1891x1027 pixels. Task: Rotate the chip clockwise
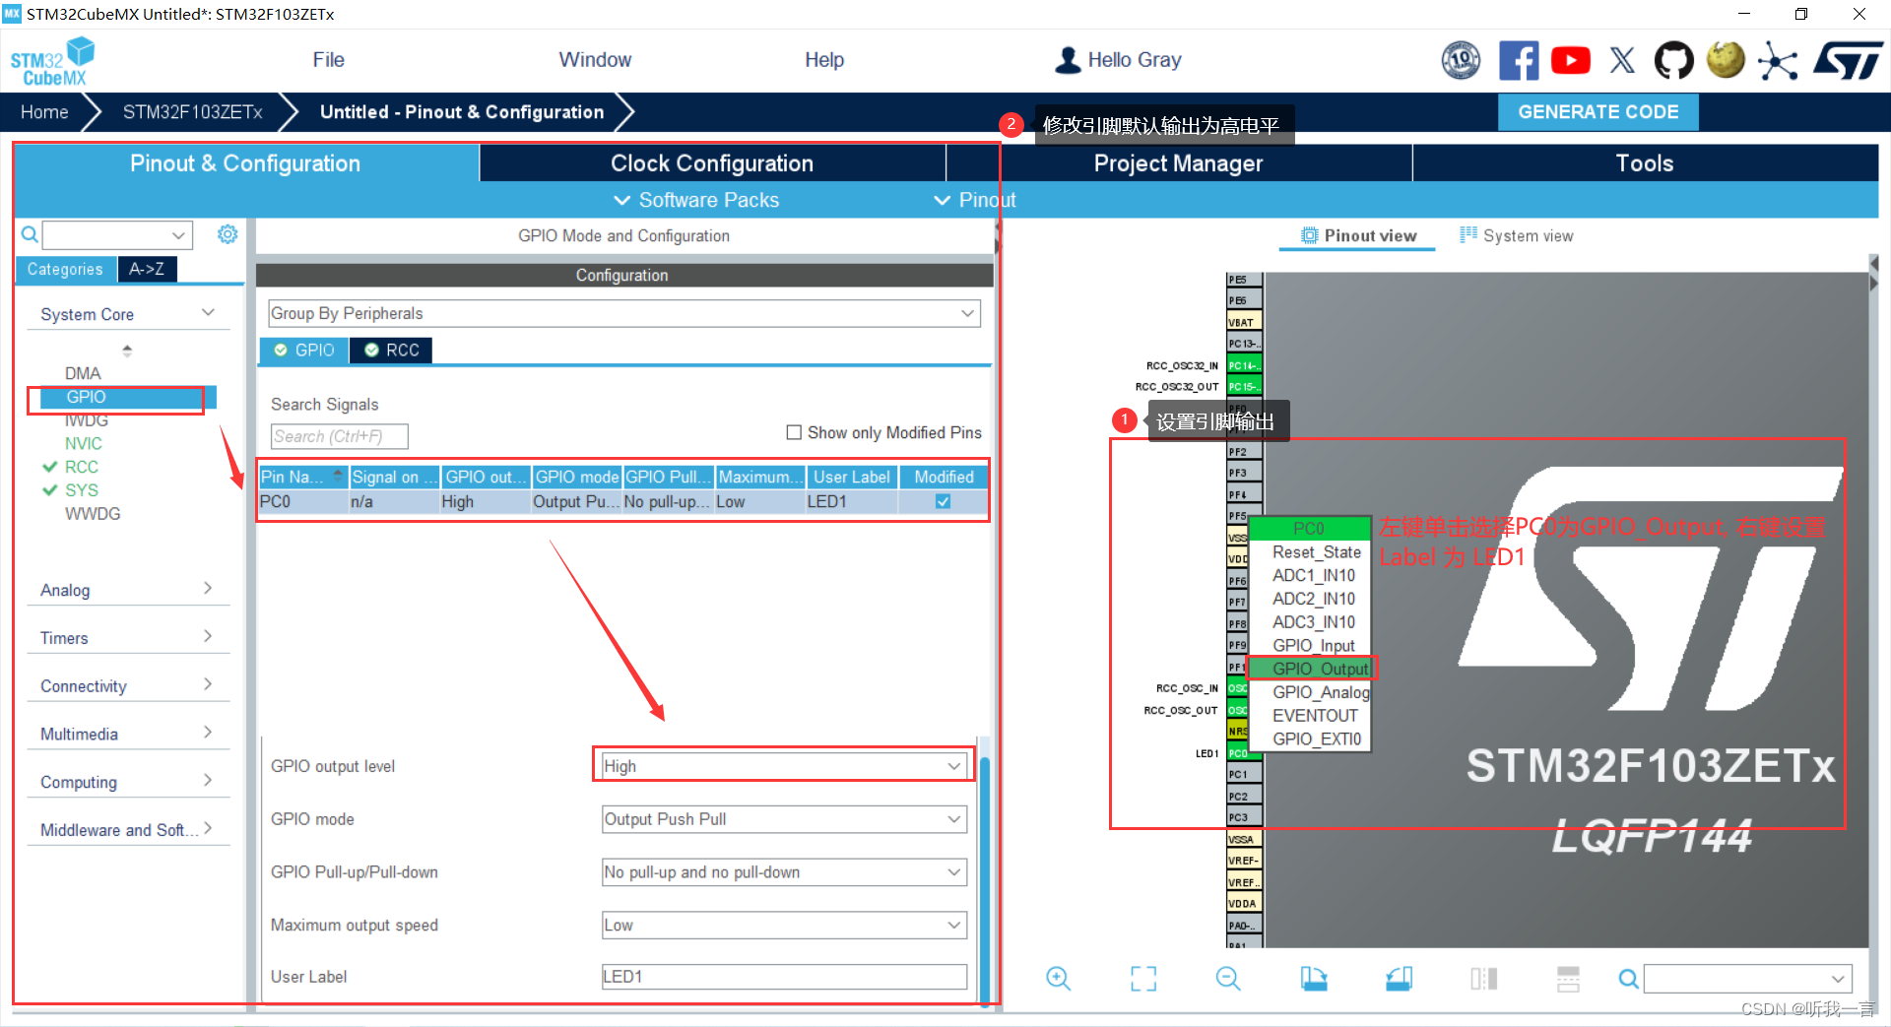1314,978
